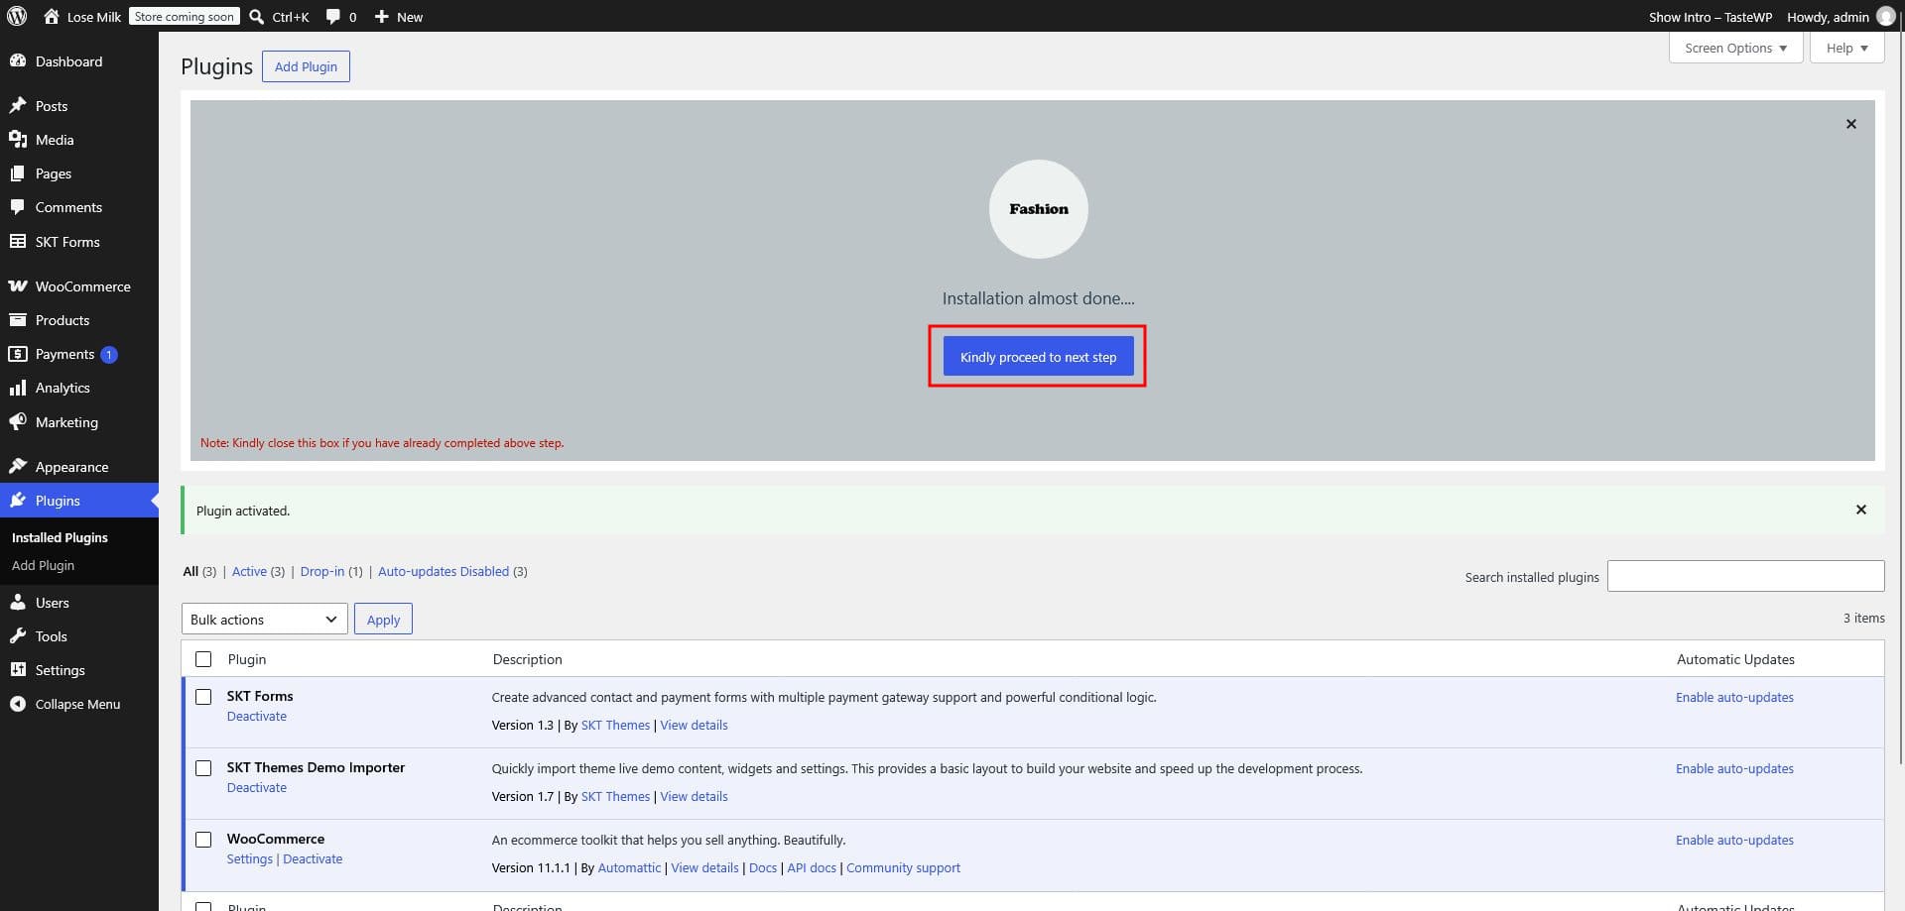This screenshot has width=1905, height=911.
Task: Open comments bubble icon in admin bar
Action: pyautogui.click(x=332, y=16)
